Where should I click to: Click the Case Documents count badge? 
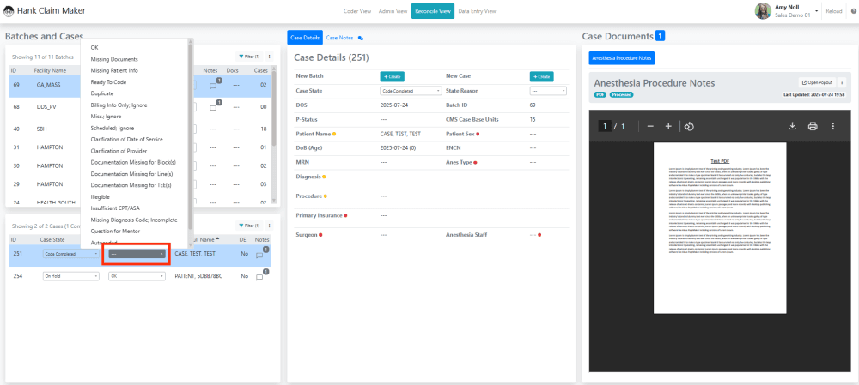coord(660,36)
